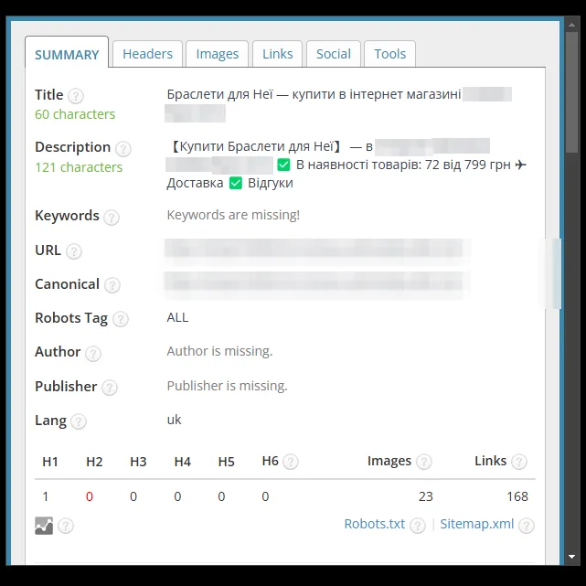
Task: Click the word 'Відгуки' in the description
Action: point(271,183)
